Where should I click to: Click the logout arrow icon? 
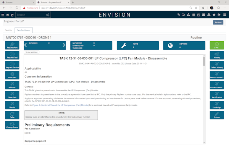pos(219,15)
